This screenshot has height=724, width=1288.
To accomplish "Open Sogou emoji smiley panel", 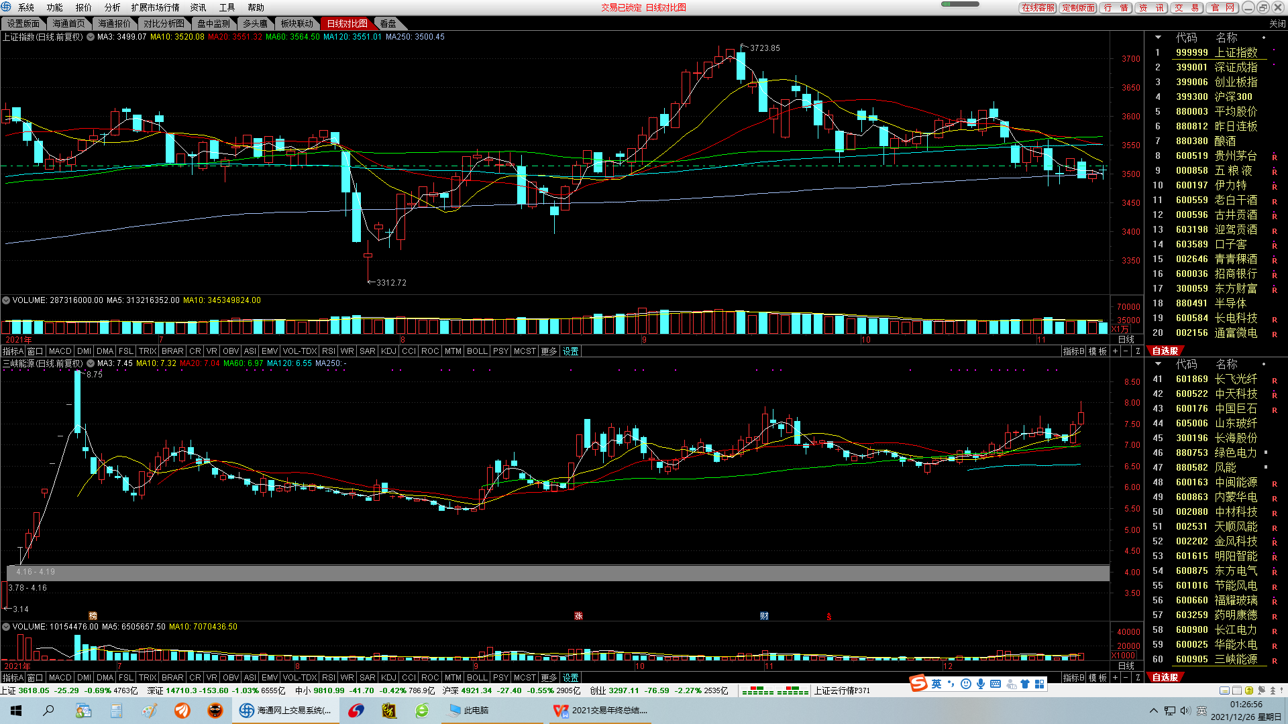I will [966, 684].
